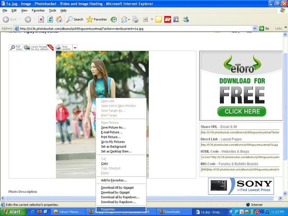Select Set as Desktop Item
288x216 pixels.
(x=121, y=151)
